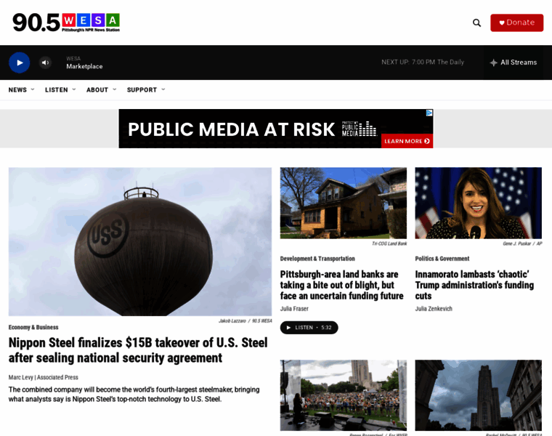Open the NEWS menu item
This screenshot has width=552, height=436.
pos(17,90)
